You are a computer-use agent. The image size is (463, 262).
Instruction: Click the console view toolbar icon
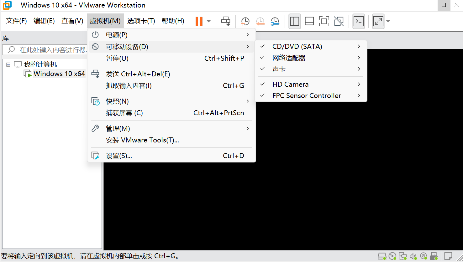[358, 21]
